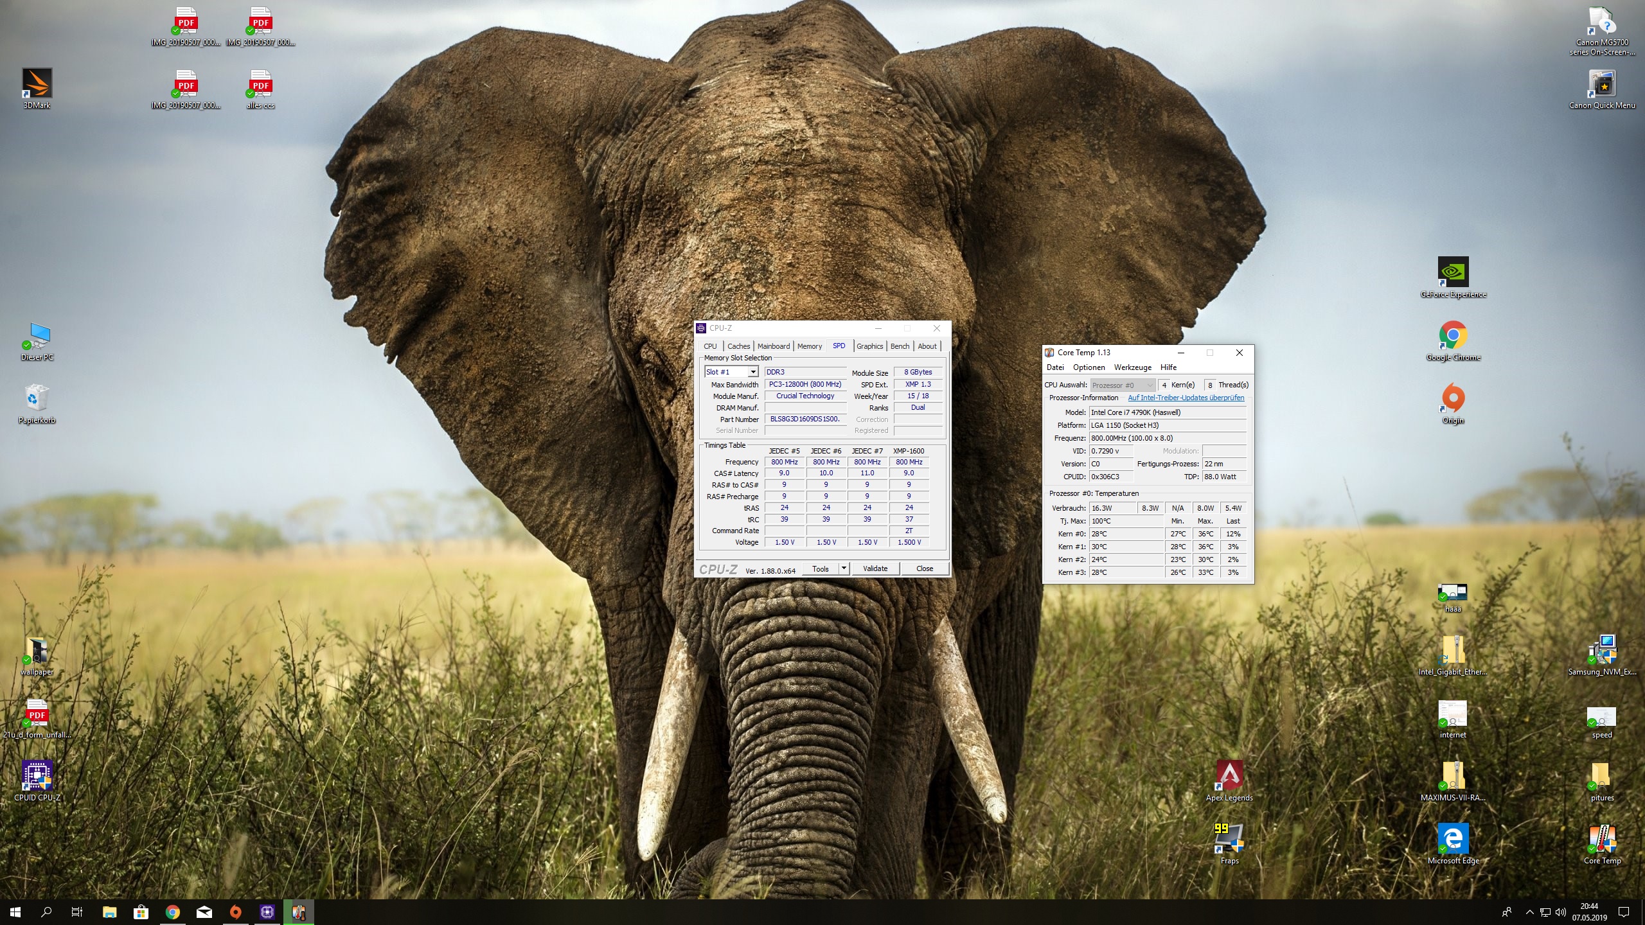This screenshot has height=925, width=1645.
Task: Open the GeForce Experience desktop icon
Action: click(1453, 272)
